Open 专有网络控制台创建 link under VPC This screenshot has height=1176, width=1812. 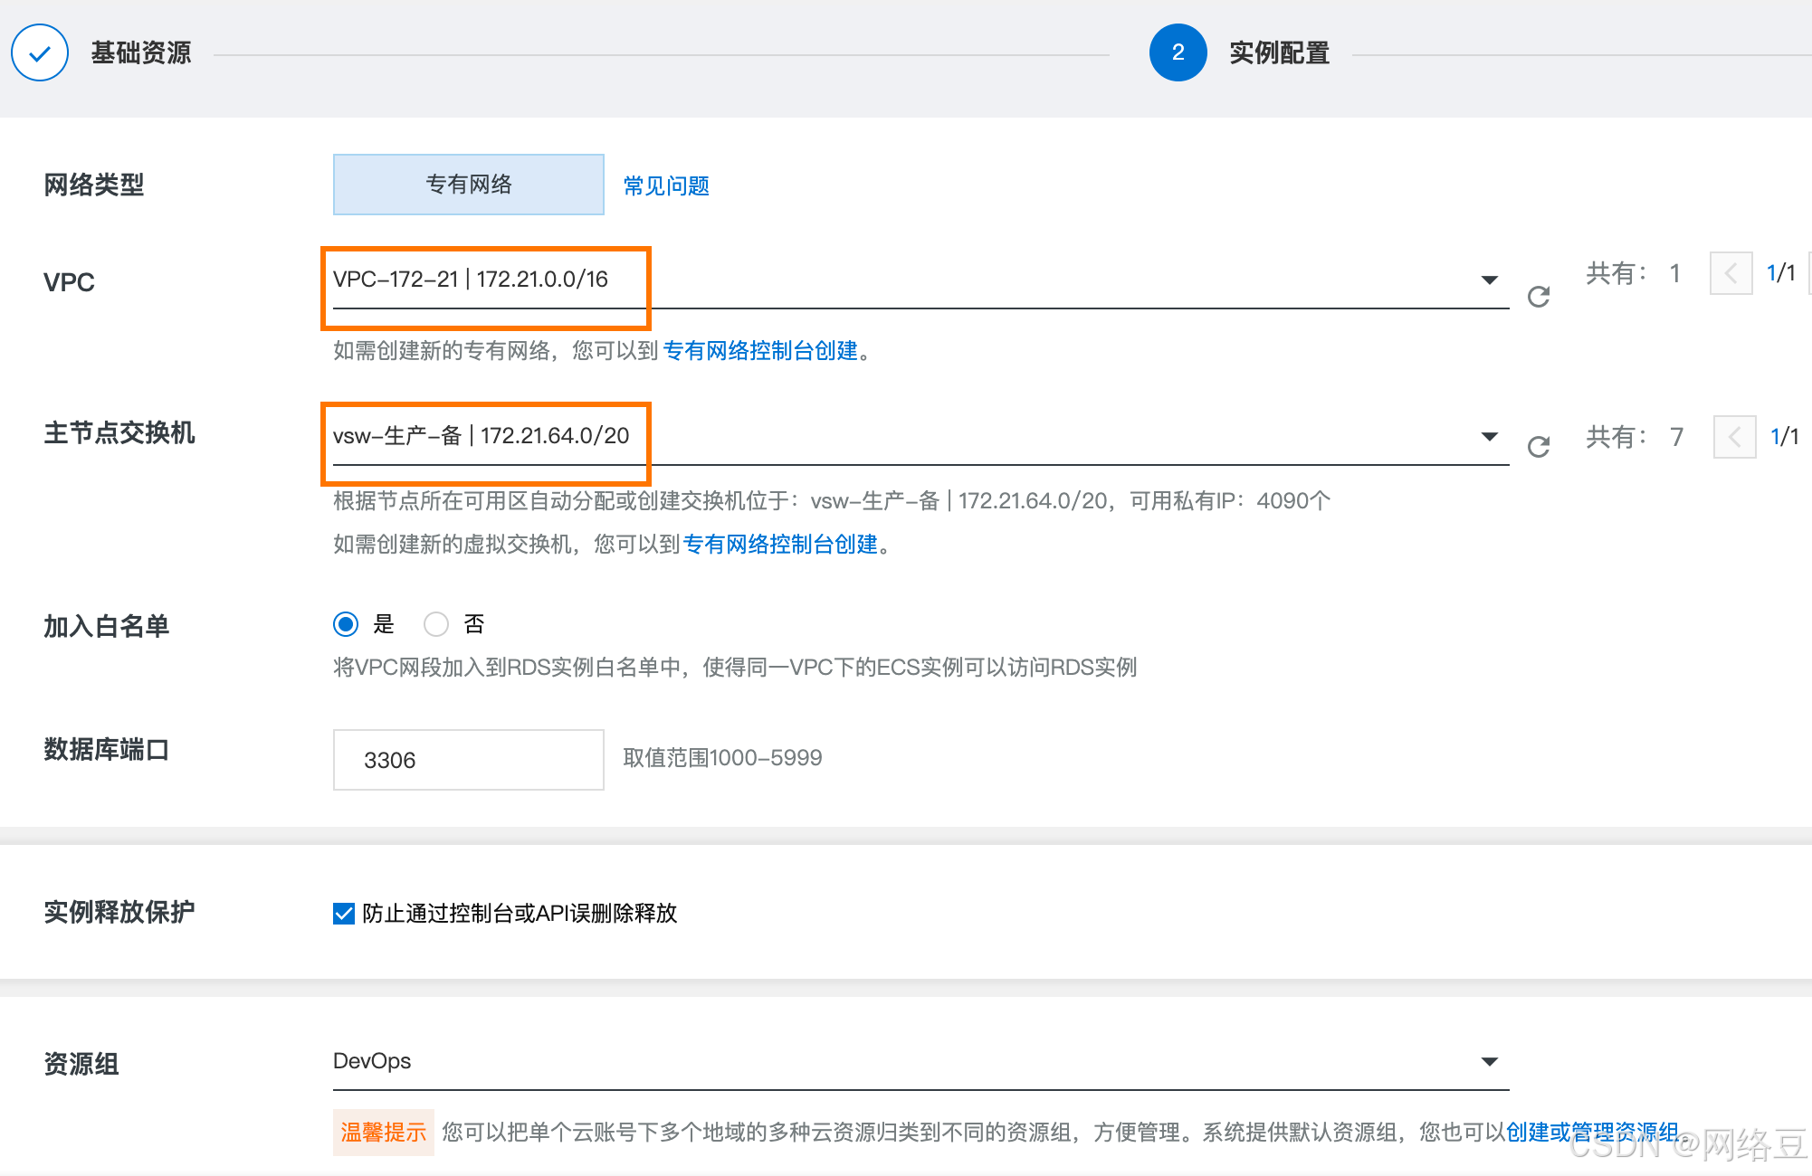click(x=760, y=351)
